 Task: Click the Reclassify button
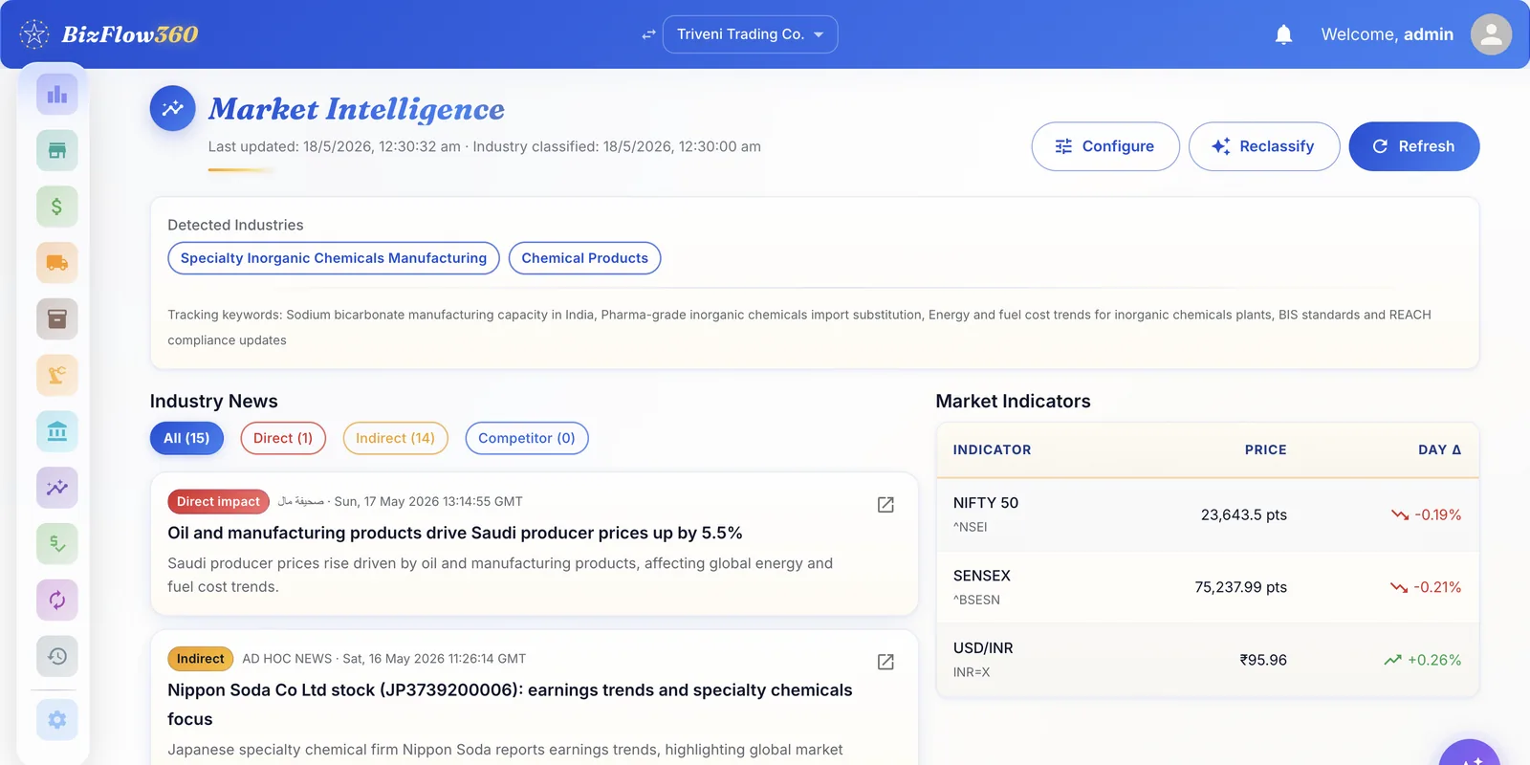click(x=1264, y=146)
